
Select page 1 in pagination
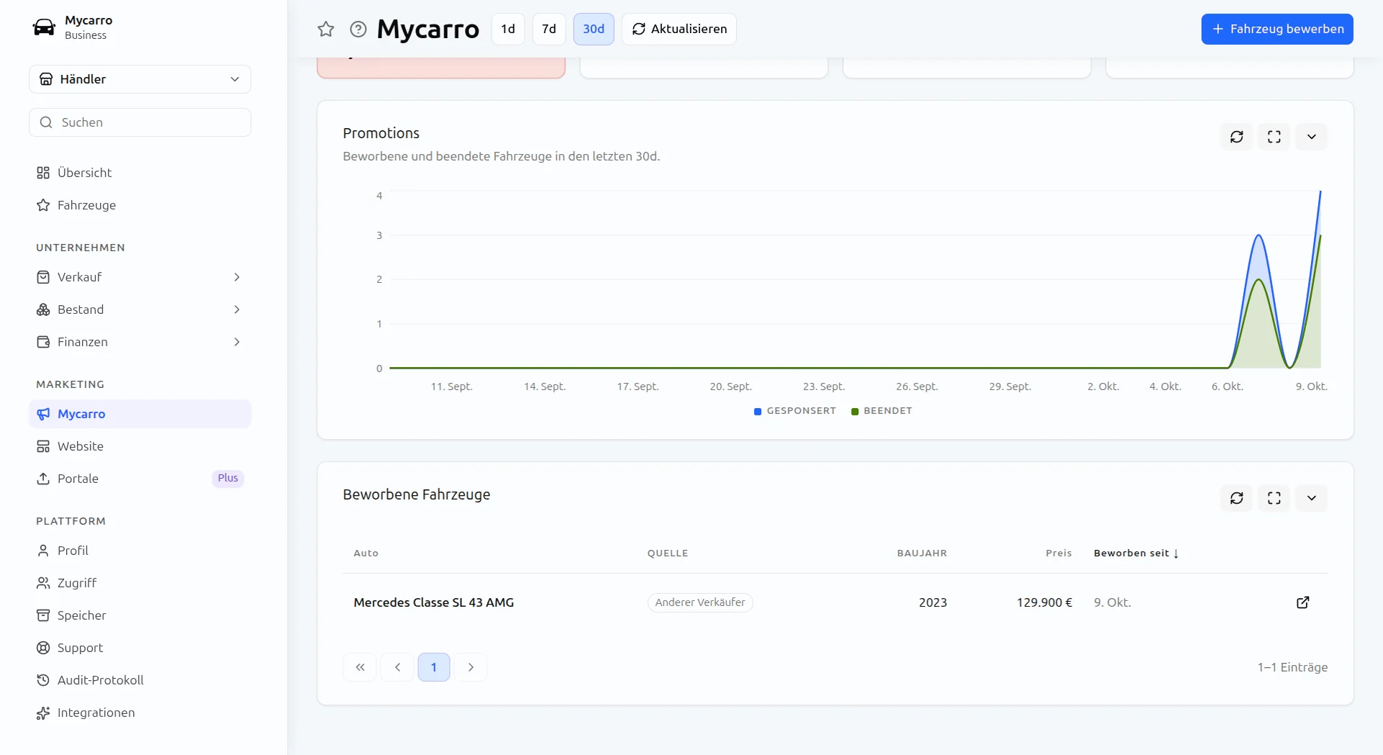click(434, 667)
